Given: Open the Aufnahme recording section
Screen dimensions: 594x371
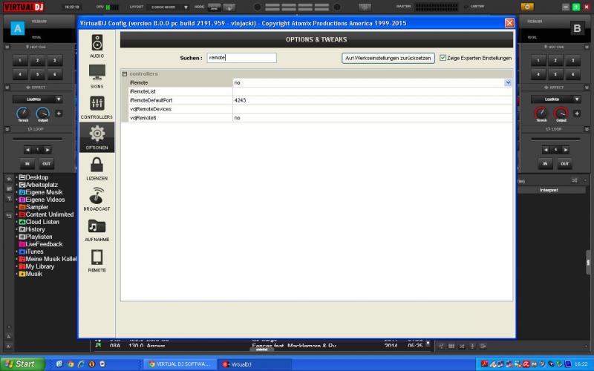Looking at the screenshot, I should pos(97,230).
